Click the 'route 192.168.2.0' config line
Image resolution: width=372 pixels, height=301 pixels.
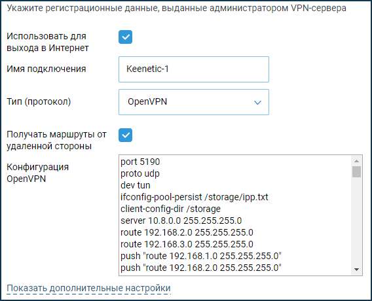[x=187, y=232]
